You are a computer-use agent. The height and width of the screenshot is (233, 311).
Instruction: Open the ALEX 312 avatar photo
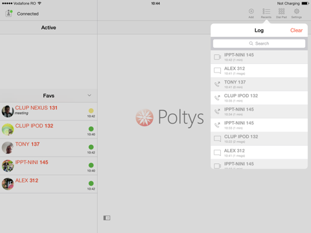(x=8, y=184)
